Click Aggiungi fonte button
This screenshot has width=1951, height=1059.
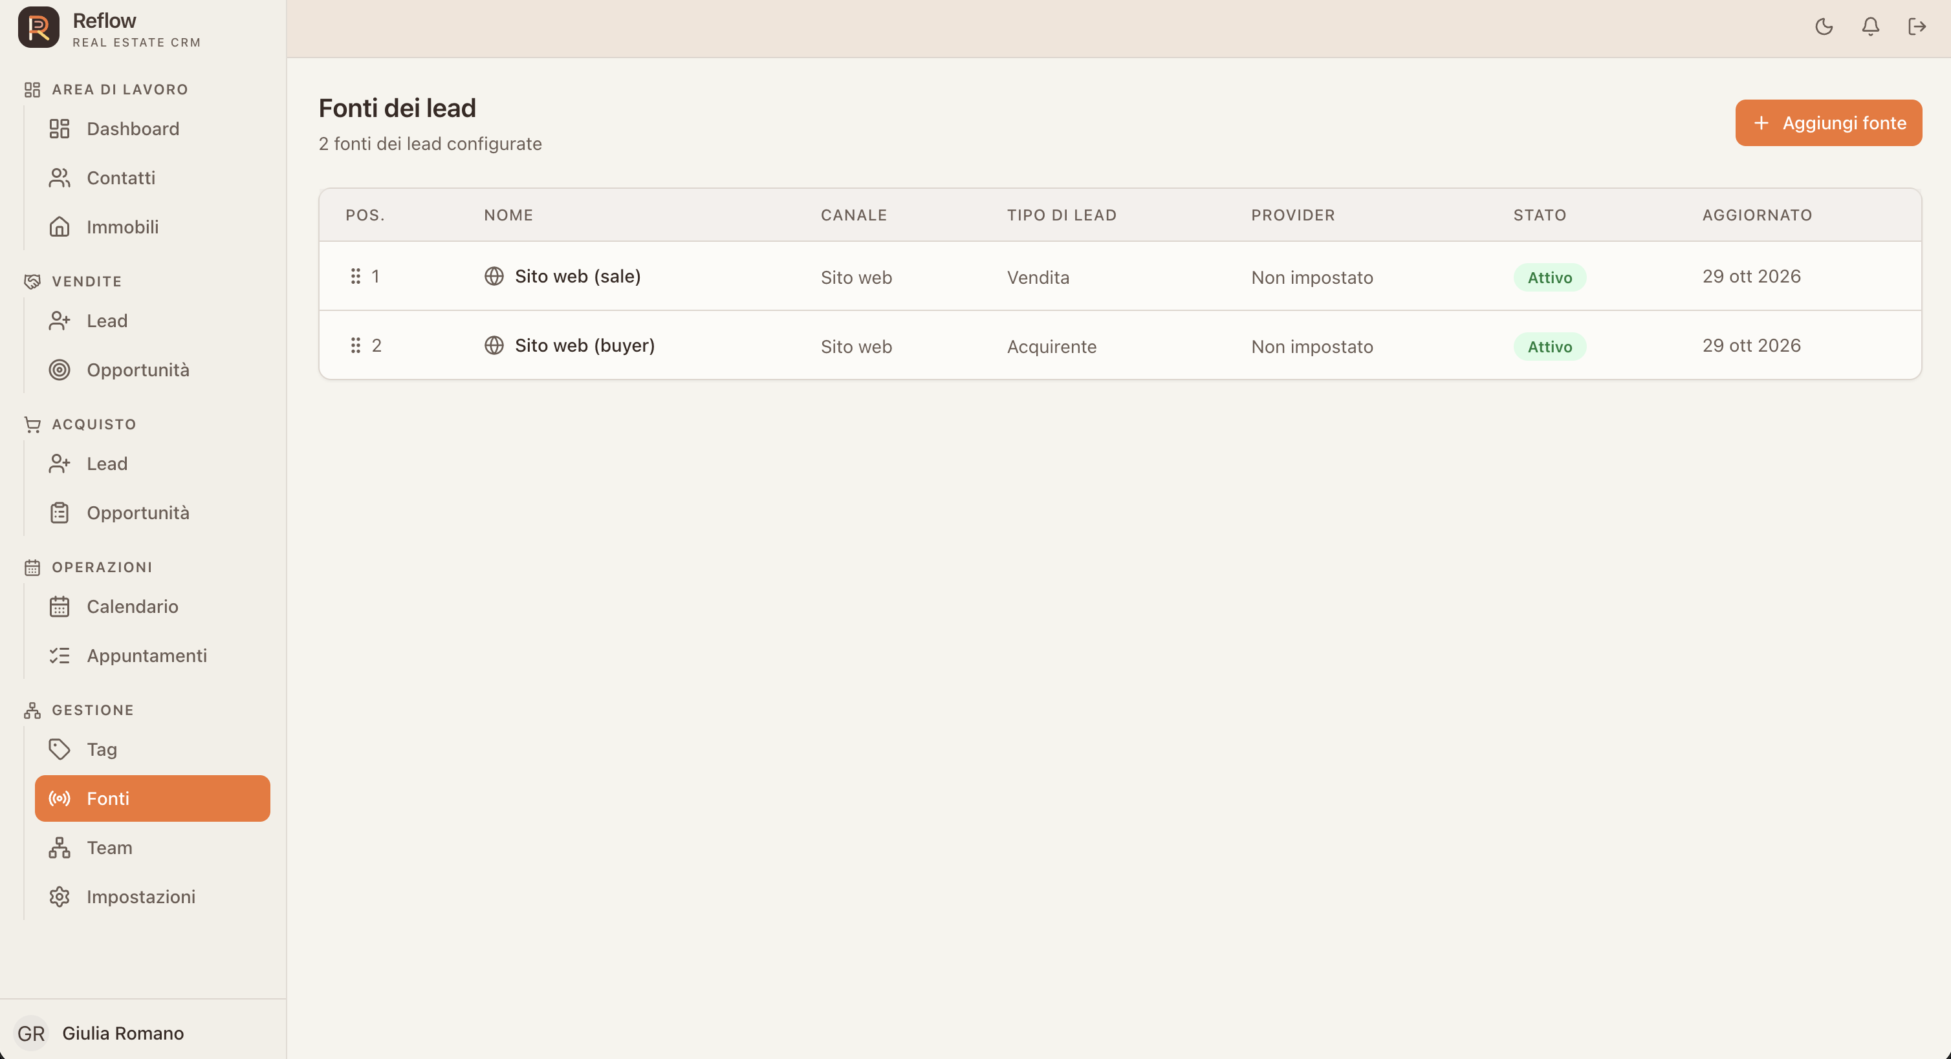point(1828,123)
